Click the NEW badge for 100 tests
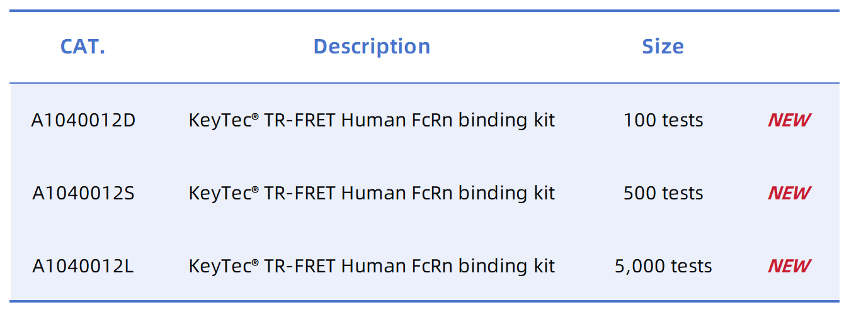 [x=789, y=120]
